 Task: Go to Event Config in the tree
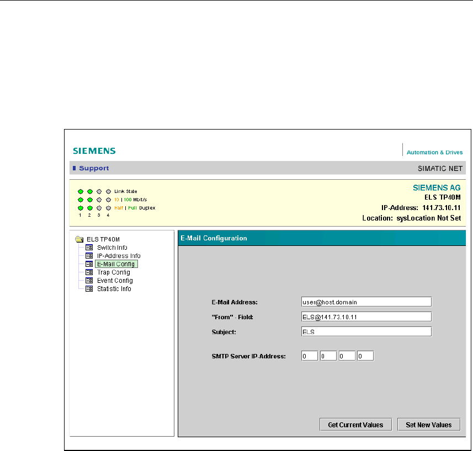coord(115,281)
